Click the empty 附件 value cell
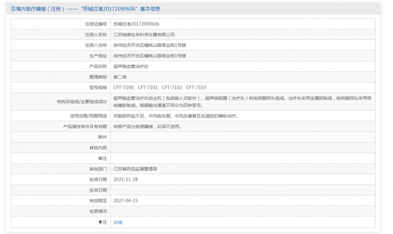Viewport: 393px width, 234px height. pyautogui.click(x=242, y=137)
